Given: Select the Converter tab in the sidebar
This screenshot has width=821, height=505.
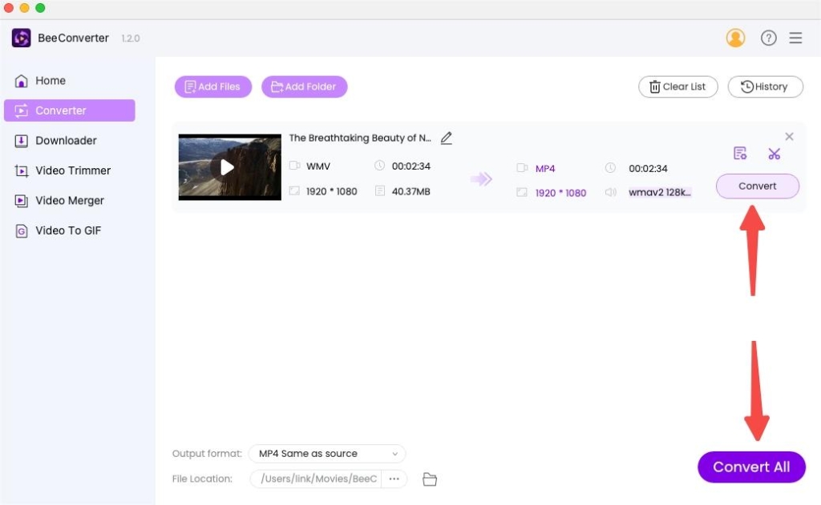Looking at the screenshot, I should (x=61, y=110).
